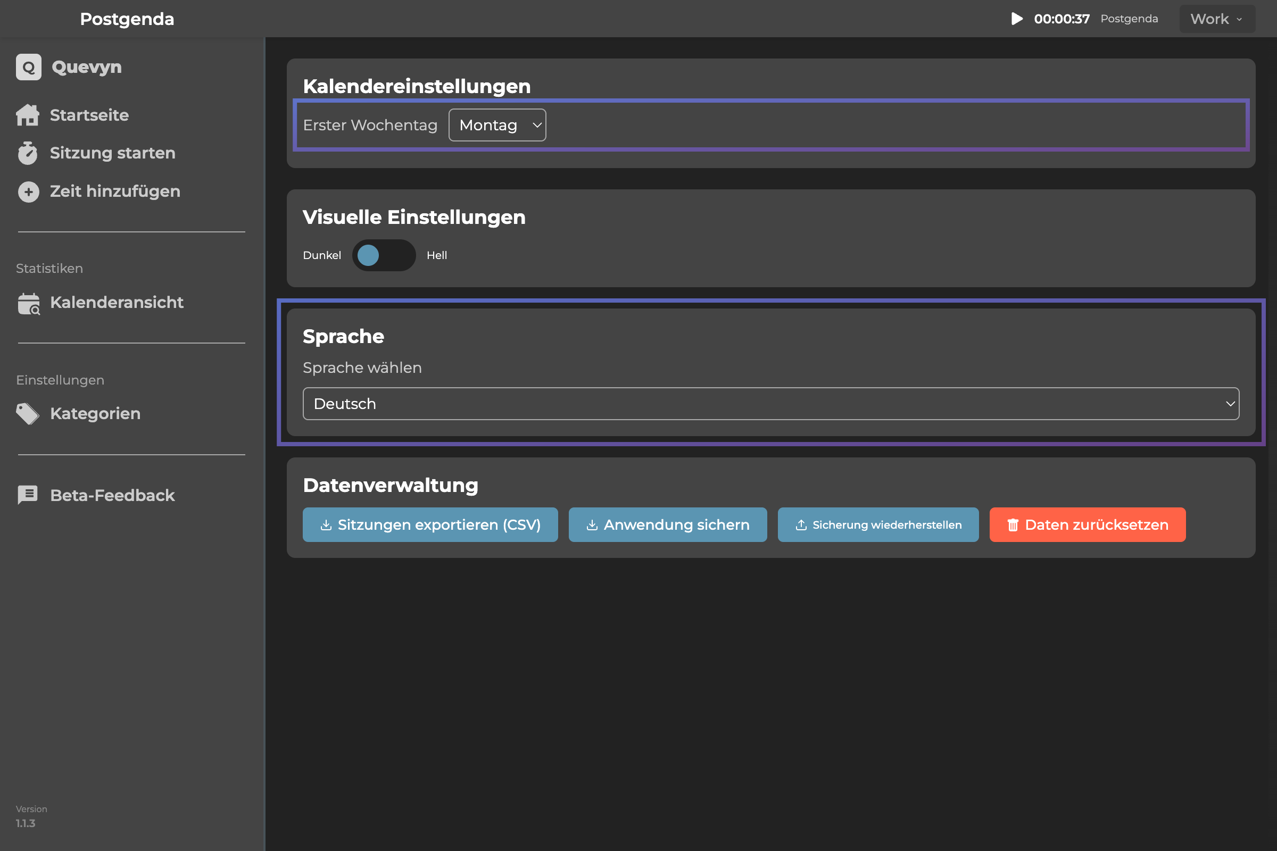Click the Postgenda title in header

click(x=127, y=19)
